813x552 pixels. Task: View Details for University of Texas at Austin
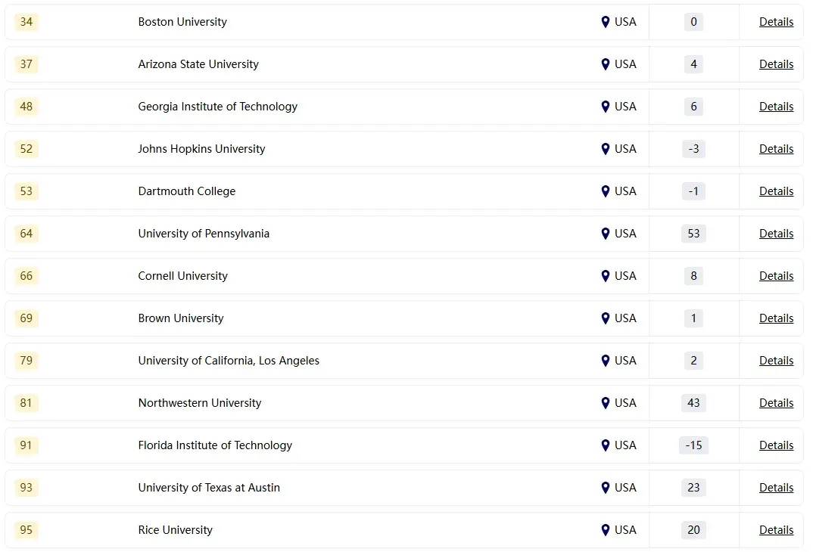click(x=776, y=488)
